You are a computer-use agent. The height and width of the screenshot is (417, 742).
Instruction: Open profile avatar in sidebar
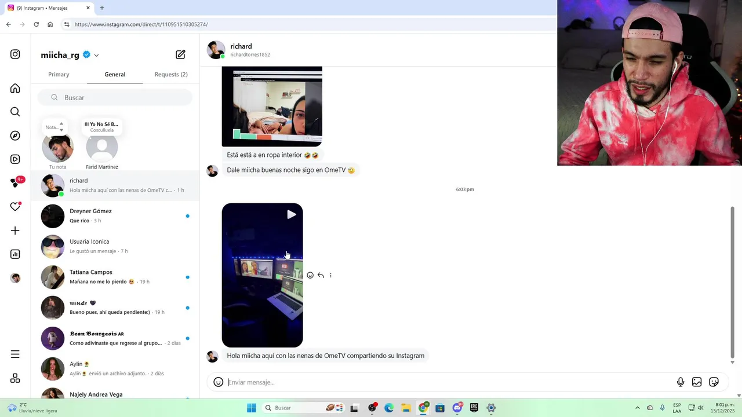coord(15,278)
